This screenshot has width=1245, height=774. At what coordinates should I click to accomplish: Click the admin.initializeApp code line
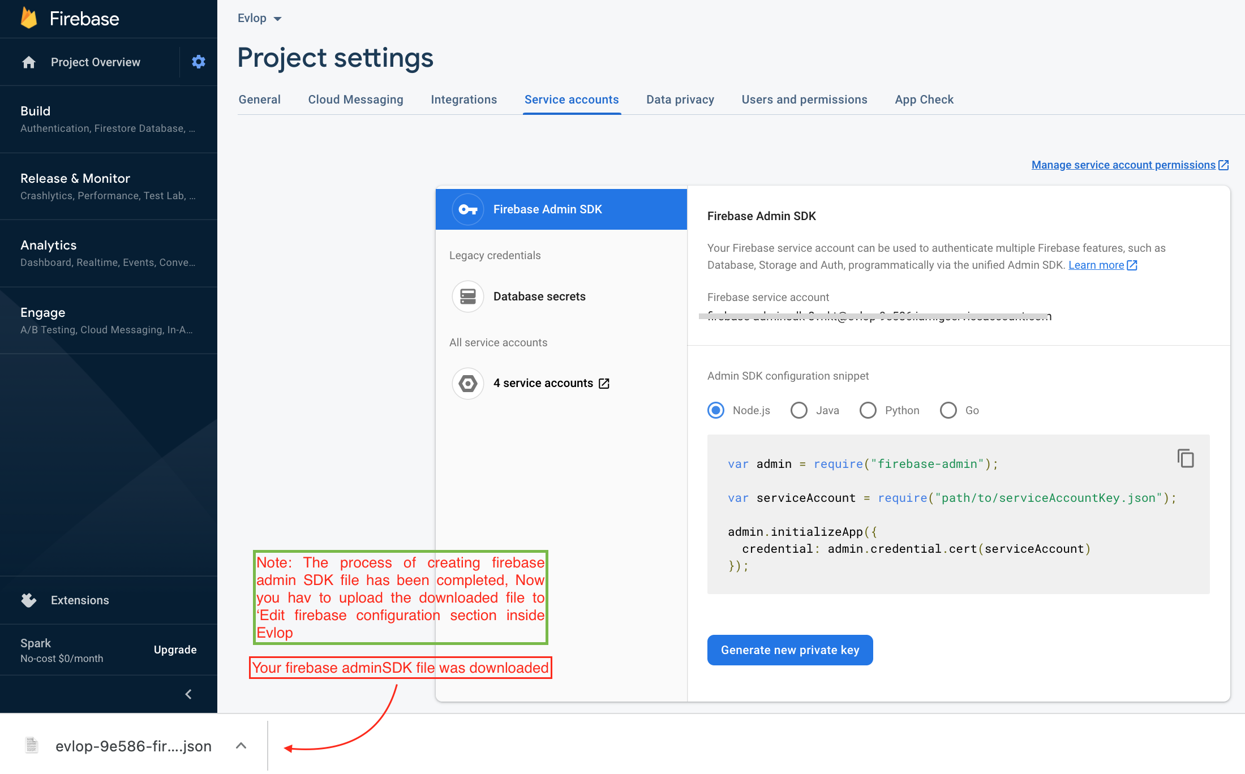(802, 532)
